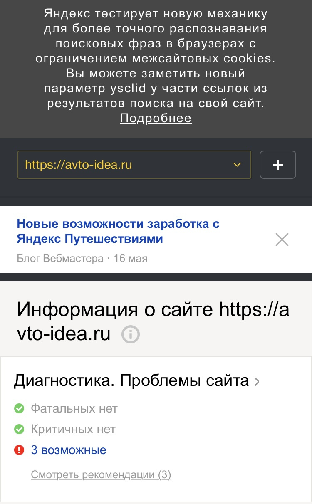Dismiss the Яндекс Путешествия news banner
This screenshot has height=504, width=312.
(x=282, y=240)
